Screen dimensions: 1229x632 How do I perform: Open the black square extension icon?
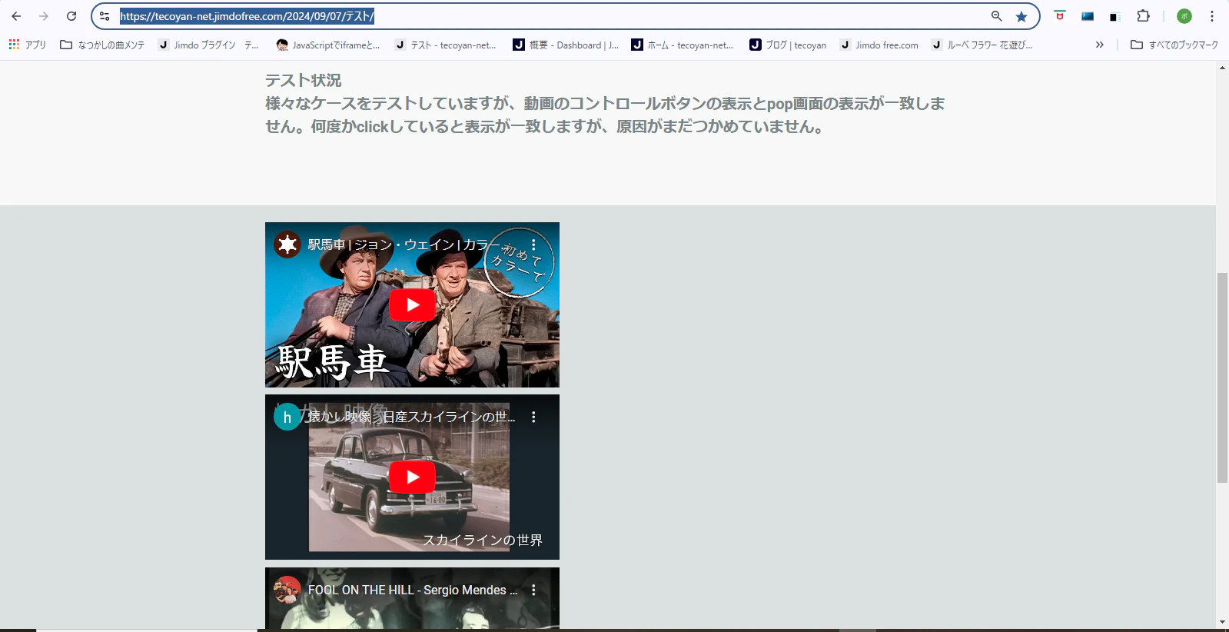[x=1114, y=16]
